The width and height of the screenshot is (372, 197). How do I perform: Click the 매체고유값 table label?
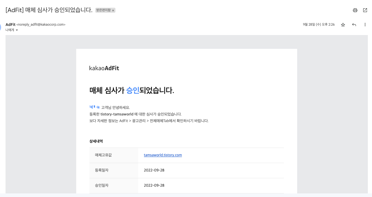[x=103, y=155]
